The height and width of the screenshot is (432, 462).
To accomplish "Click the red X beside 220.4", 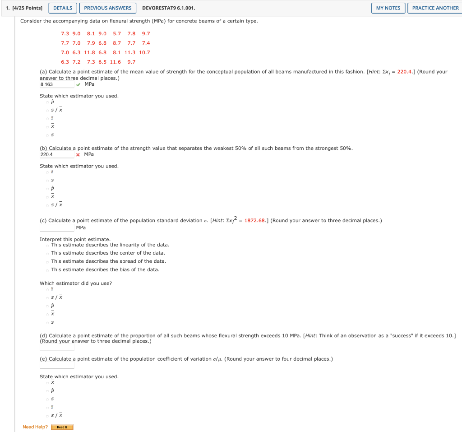I will (77, 154).
